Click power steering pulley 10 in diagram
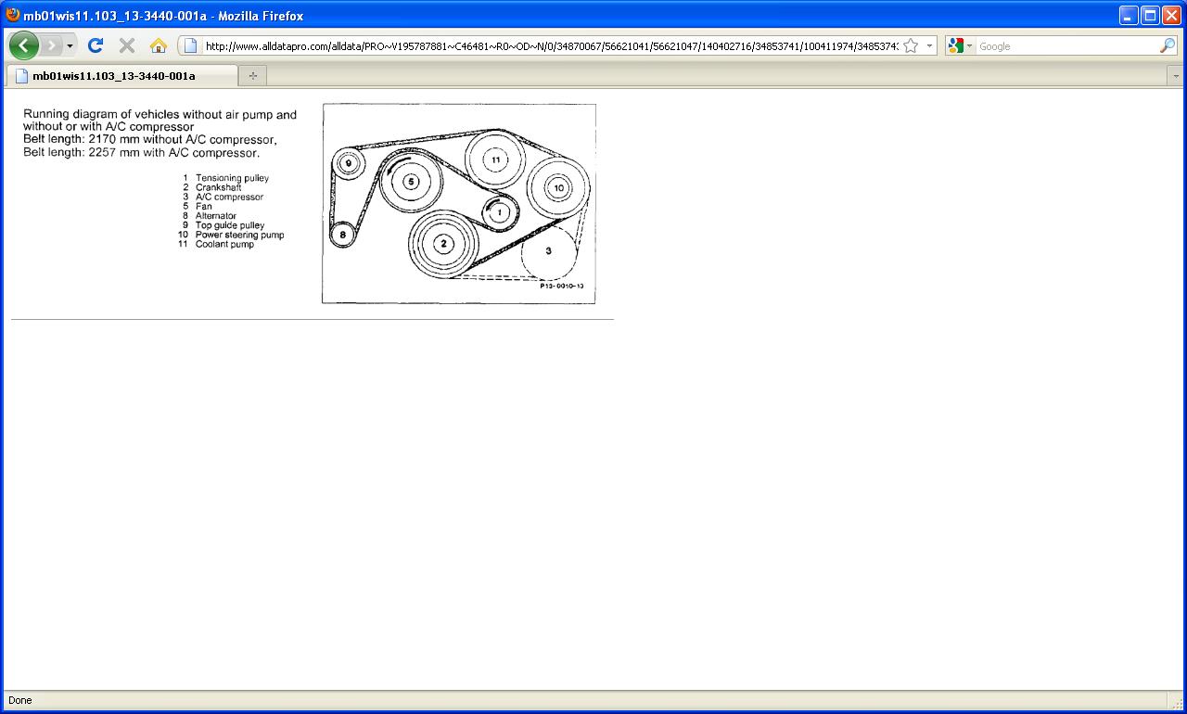1187x714 pixels. (558, 188)
